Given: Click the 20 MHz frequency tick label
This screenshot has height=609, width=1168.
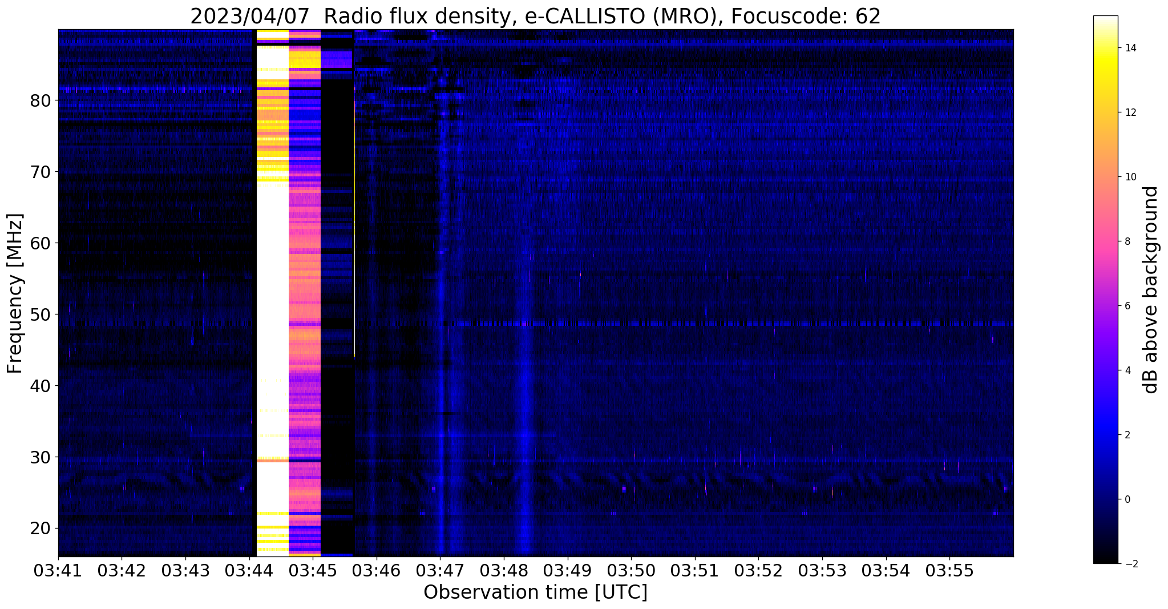Looking at the screenshot, I should (x=41, y=529).
